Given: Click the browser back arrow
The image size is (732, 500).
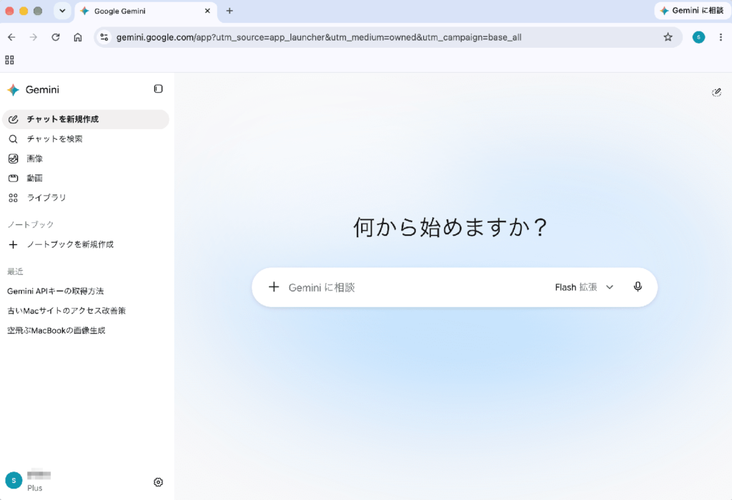Looking at the screenshot, I should [x=11, y=37].
